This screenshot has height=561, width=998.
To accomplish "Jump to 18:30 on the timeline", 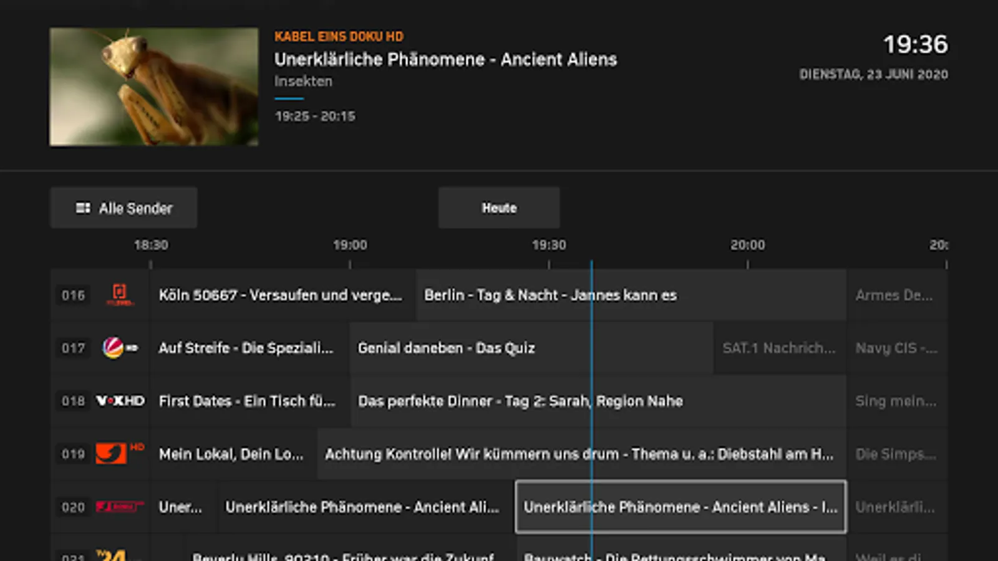I will [151, 245].
